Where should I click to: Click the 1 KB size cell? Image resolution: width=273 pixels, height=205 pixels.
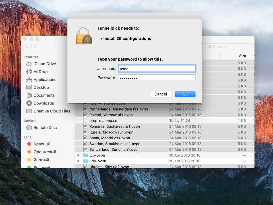tap(242, 121)
